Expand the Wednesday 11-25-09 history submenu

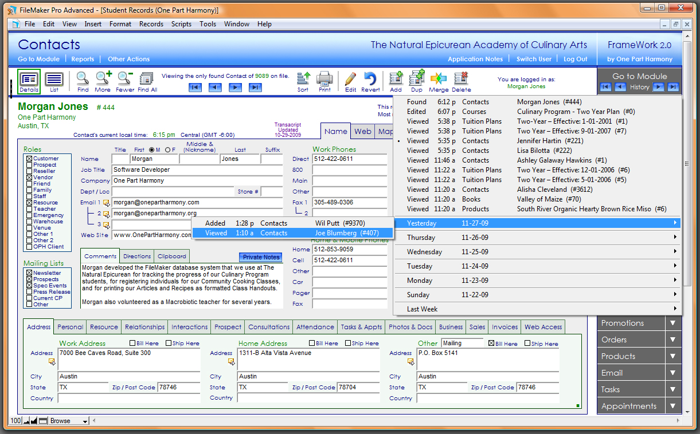pos(537,252)
